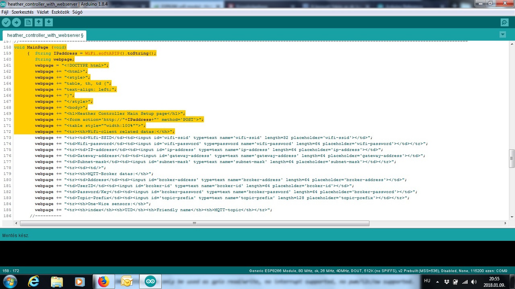515x289 pixels.
Task: Click the Heather Controller Main Setup page line
Action: pos(110,114)
